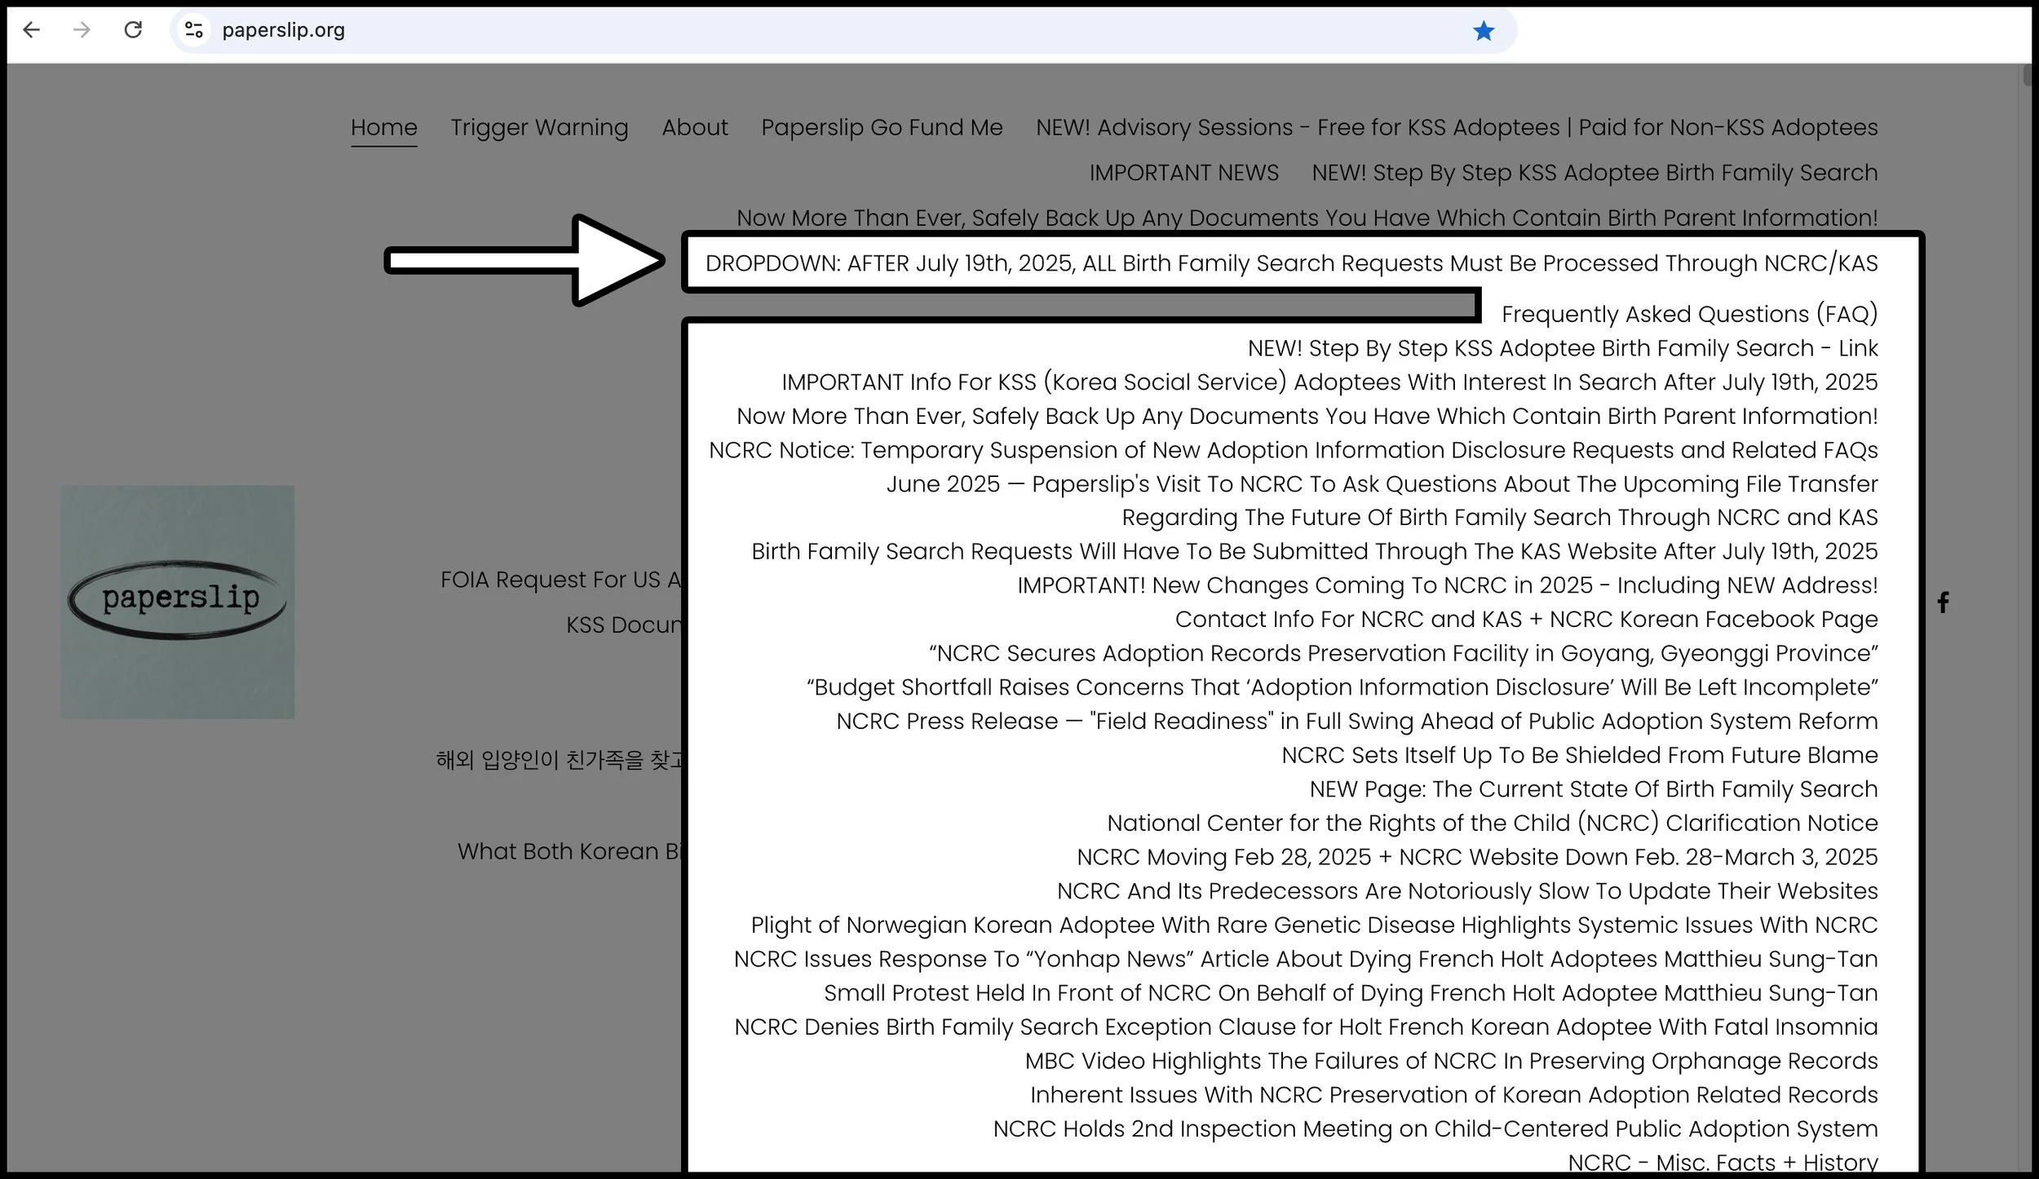The width and height of the screenshot is (2039, 1179).
Task: Open NCRC Secures Adoption Records Preservation Facility
Action: click(1404, 654)
